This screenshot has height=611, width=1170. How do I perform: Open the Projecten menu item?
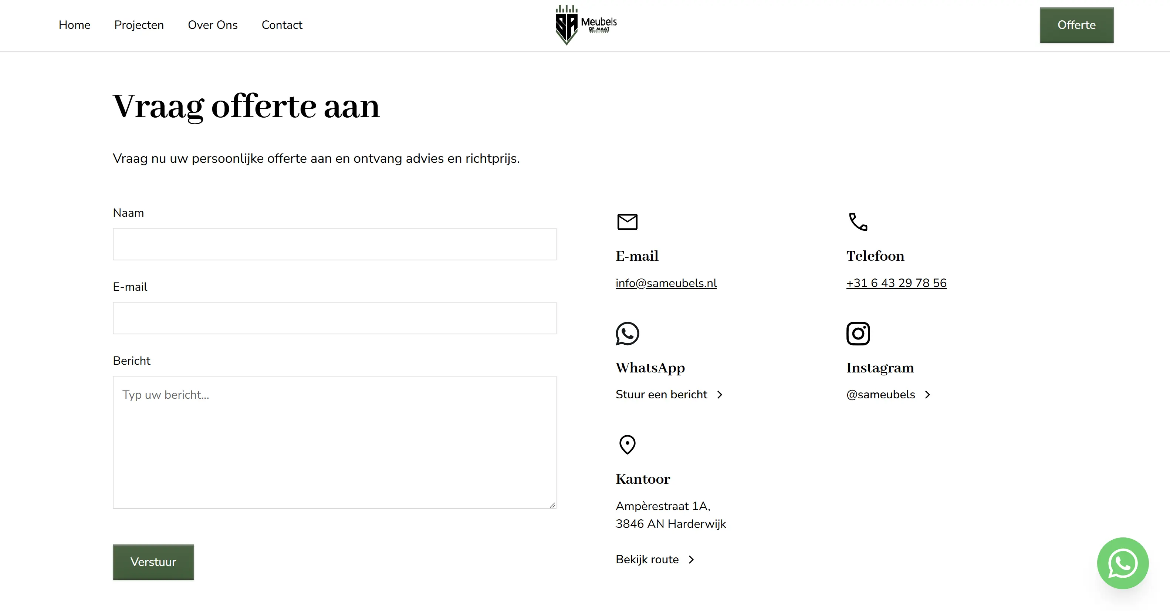click(139, 25)
